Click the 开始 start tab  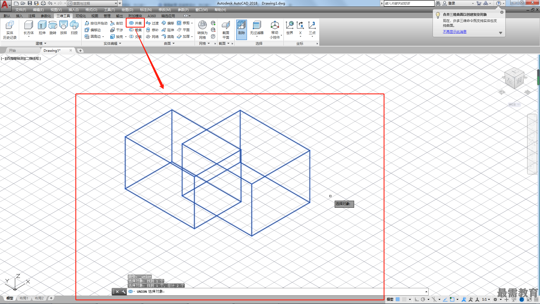12,51
